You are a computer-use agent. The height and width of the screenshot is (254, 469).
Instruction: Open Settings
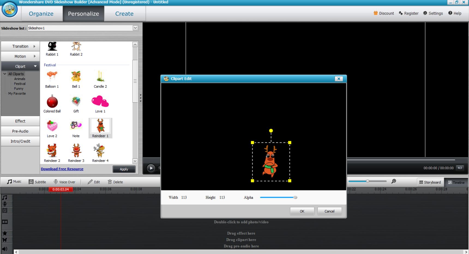[433, 13]
